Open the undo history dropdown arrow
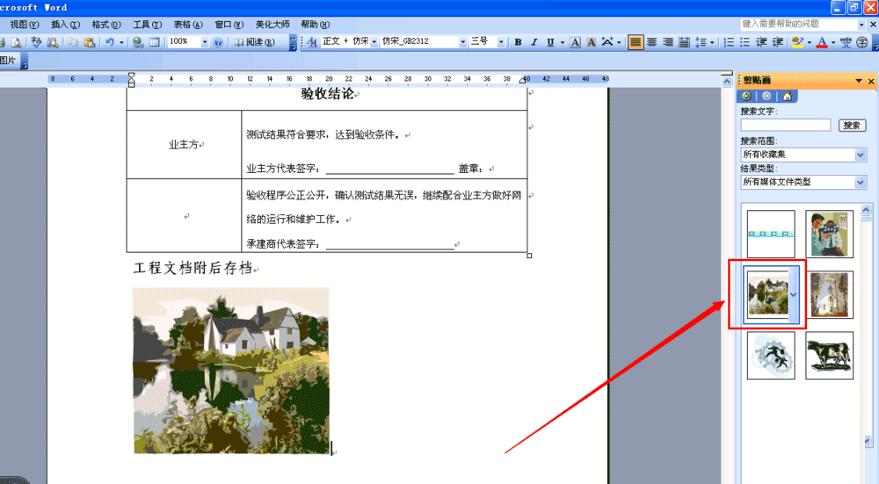The image size is (879, 484). (121, 42)
